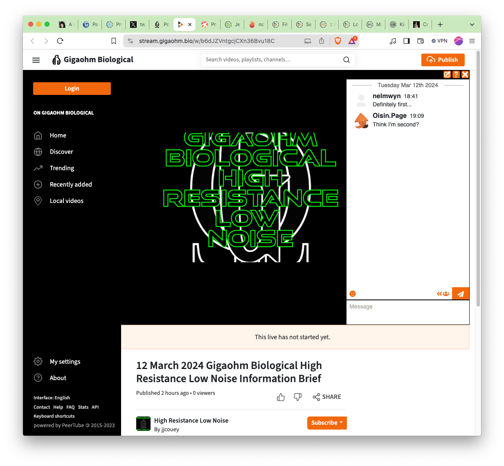Close the chat panel
The image size is (504, 466).
(465, 74)
